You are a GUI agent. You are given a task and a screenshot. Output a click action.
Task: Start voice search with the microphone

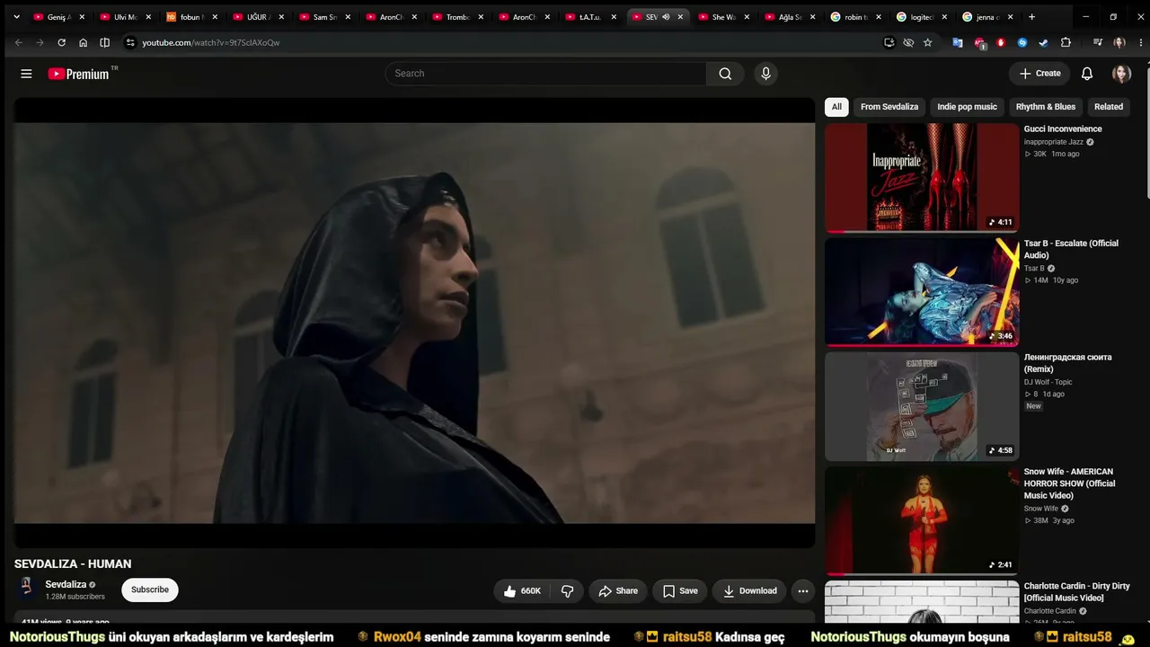[x=765, y=74]
